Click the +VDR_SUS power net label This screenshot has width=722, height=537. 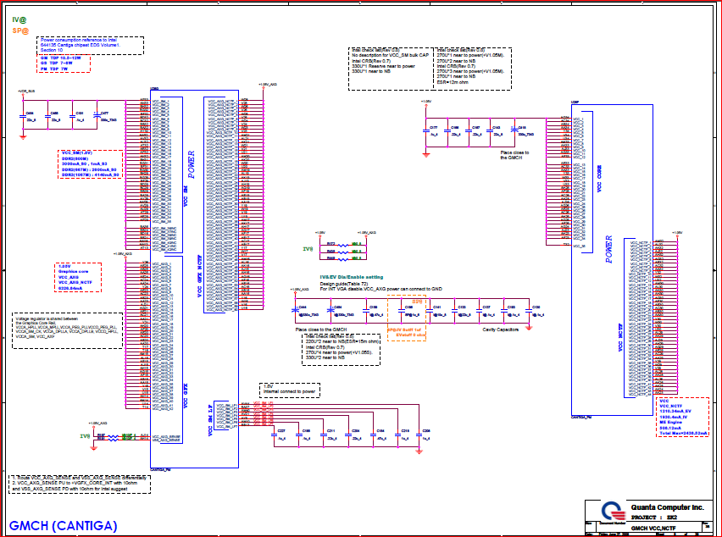[x=25, y=91]
